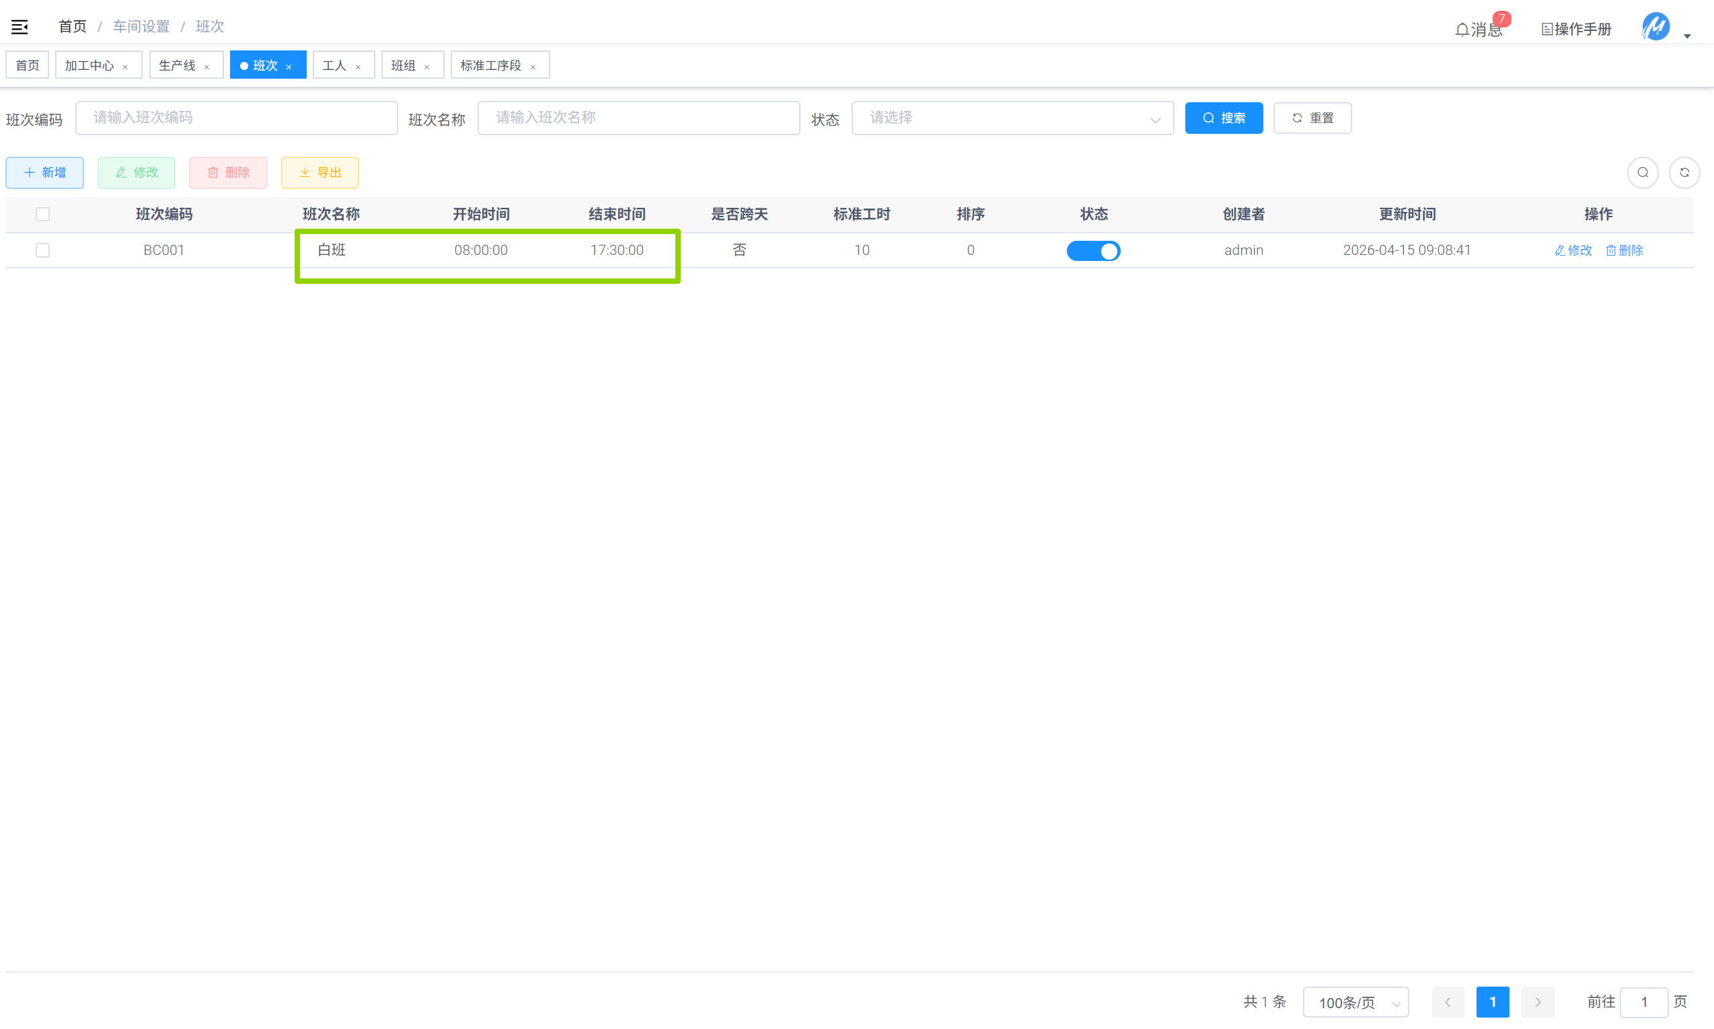The width and height of the screenshot is (1714, 1029).
Task: Select page 1 in pagination
Action: pyautogui.click(x=1493, y=1002)
